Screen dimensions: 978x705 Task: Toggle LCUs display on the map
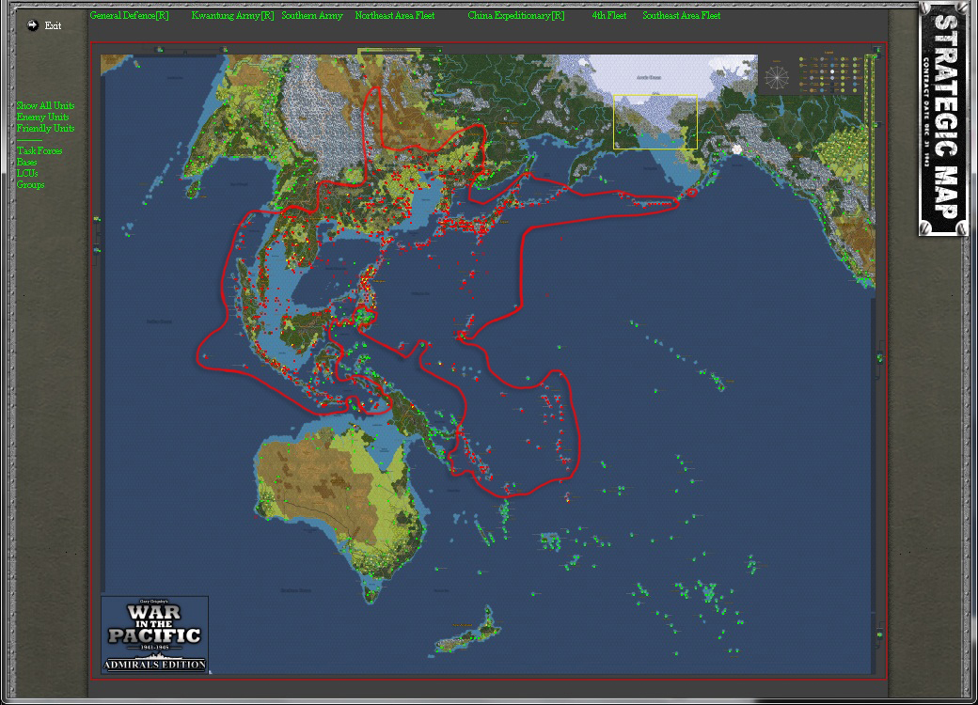click(27, 173)
